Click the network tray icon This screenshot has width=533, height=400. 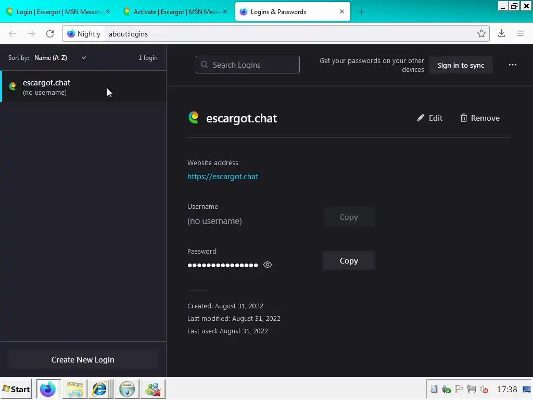pyautogui.click(x=471, y=389)
